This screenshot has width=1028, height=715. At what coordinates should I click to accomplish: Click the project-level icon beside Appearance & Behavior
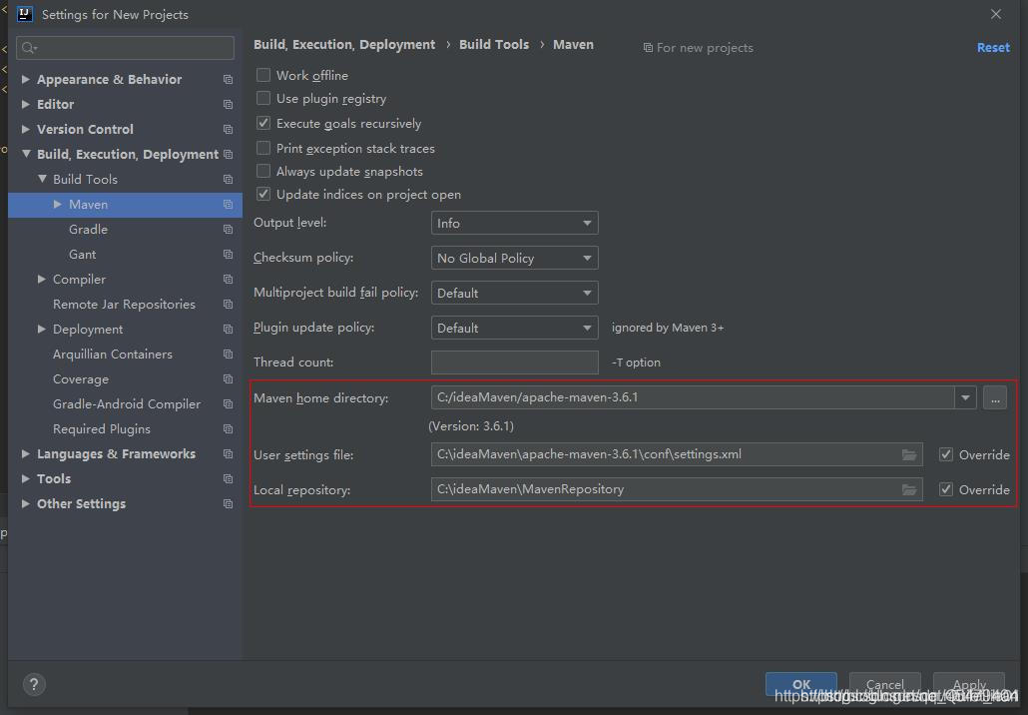pos(229,79)
